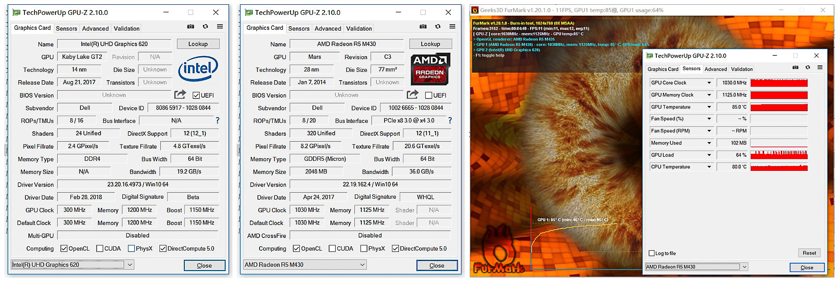Expand GPU Core Clock sensor dropdown
The height and width of the screenshot is (282, 839).
(x=709, y=83)
